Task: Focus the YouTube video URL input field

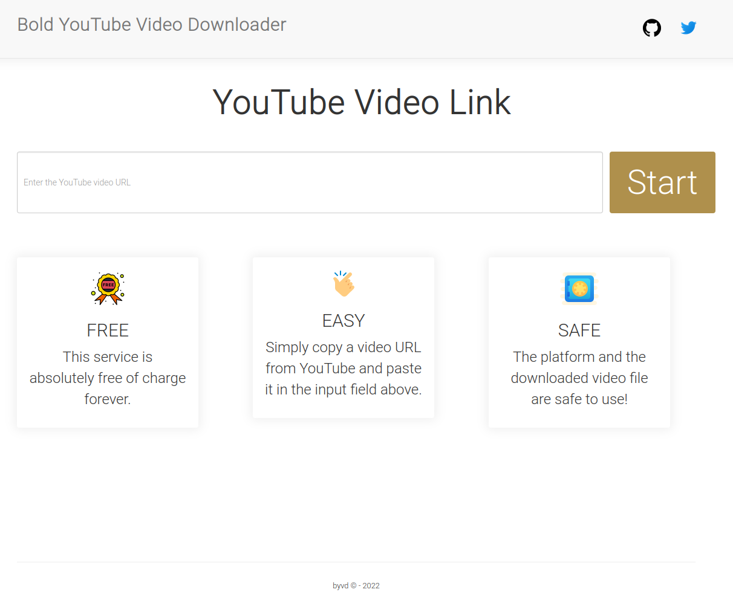Action: (x=310, y=182)
